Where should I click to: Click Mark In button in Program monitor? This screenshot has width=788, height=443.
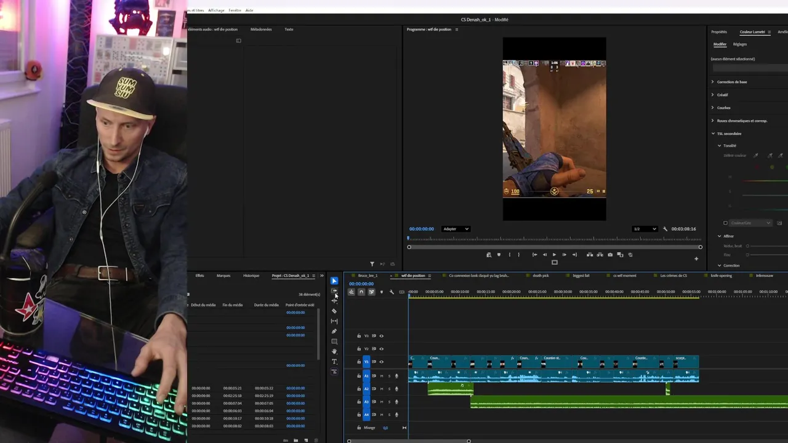510,255
